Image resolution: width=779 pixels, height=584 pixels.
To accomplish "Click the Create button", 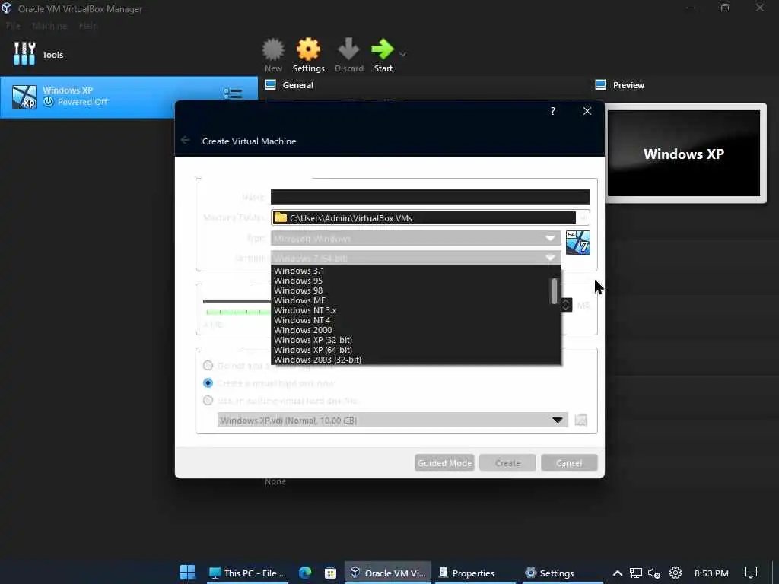I will 507,463.
